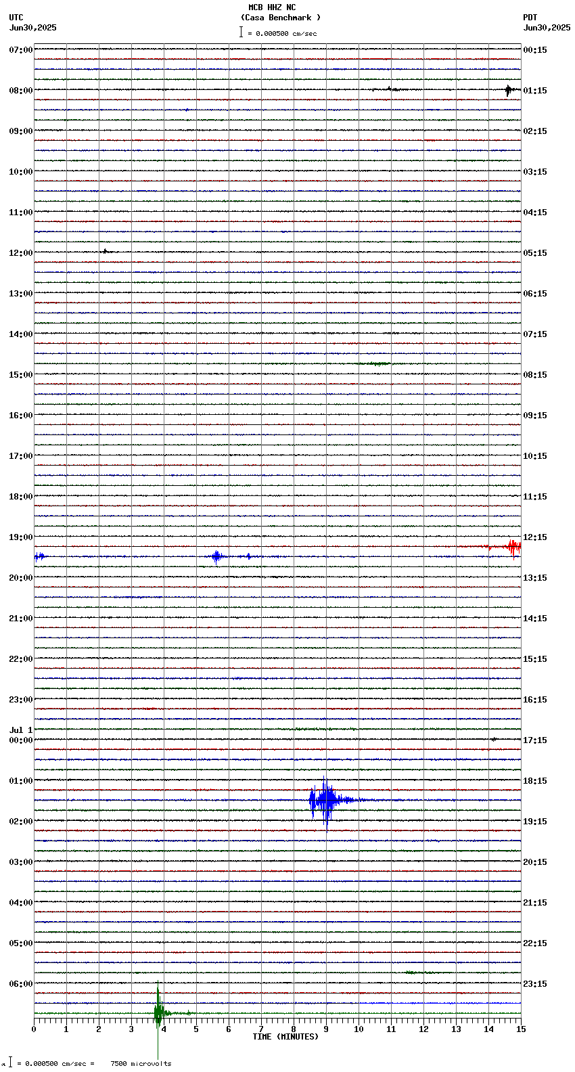Click the (Casa Benchmark) station name
The image size is (575, 1072).
tap(281, 18)
